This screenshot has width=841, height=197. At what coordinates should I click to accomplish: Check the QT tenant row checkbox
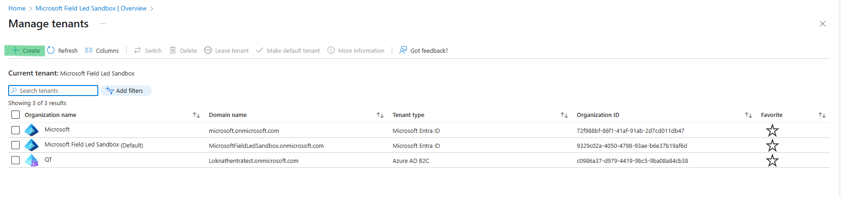[16, 160]
